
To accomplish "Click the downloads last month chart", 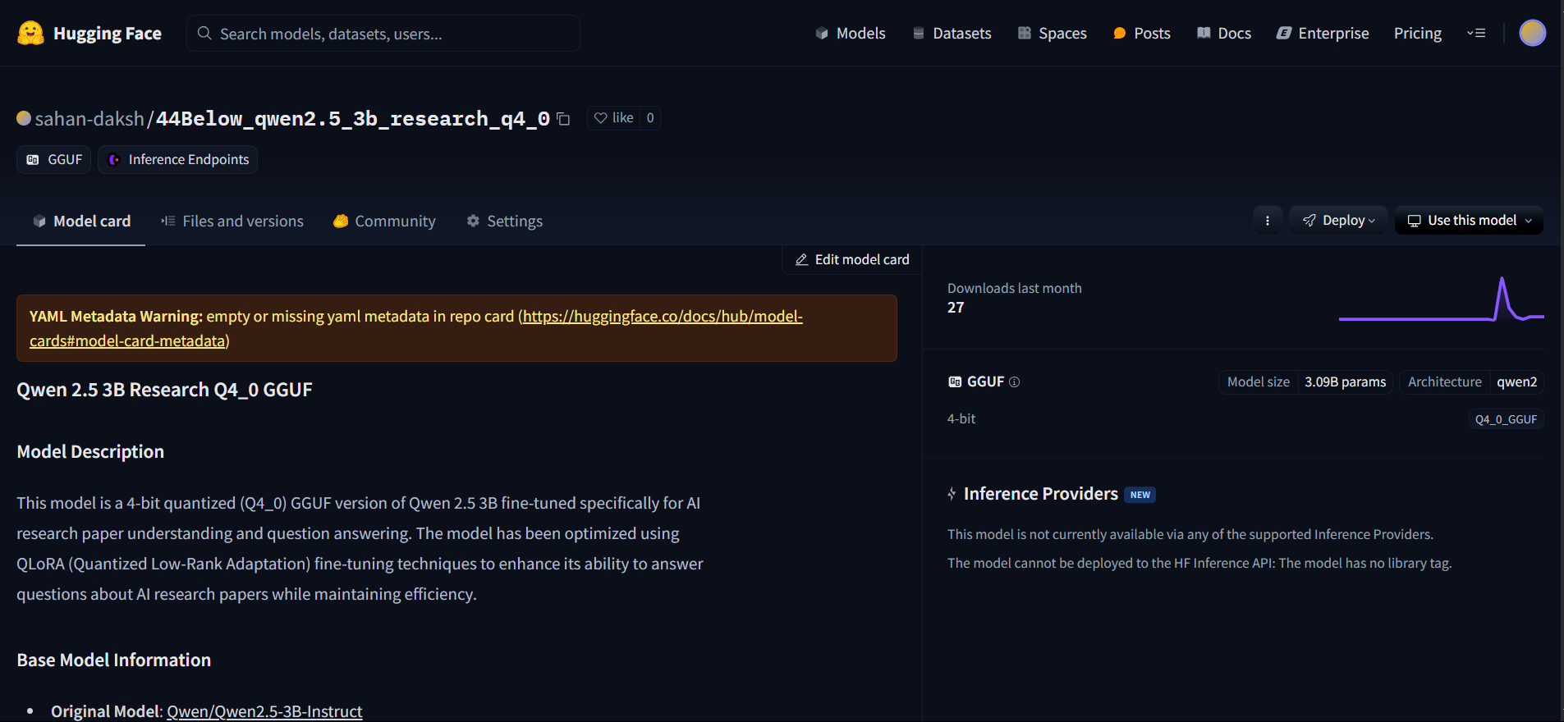I will pyautogui.click(x=1441, y=300).
